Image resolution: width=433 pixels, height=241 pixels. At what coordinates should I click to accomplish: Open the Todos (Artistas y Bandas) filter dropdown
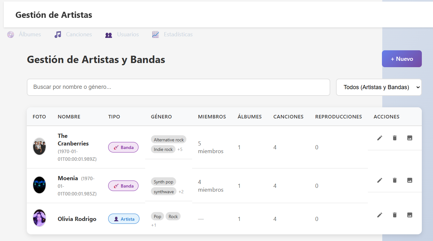coord(379,87)
